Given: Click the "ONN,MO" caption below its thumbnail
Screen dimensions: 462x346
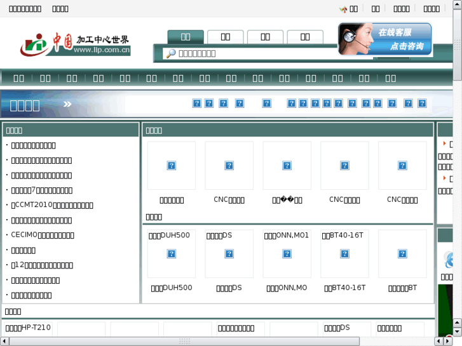Looking at the screenshot, I should [x=287, y=288].
